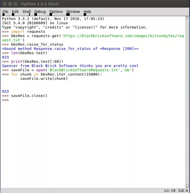Open the Options menu
190x193 pixels.
coord(56,12)
